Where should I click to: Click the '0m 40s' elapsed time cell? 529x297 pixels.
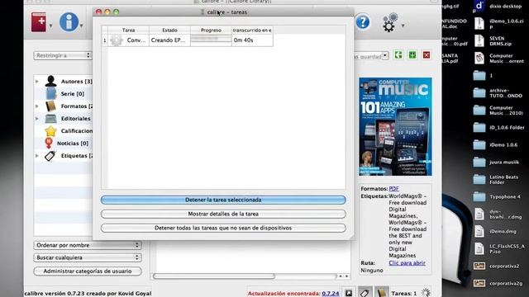click(x=252, y=40)
